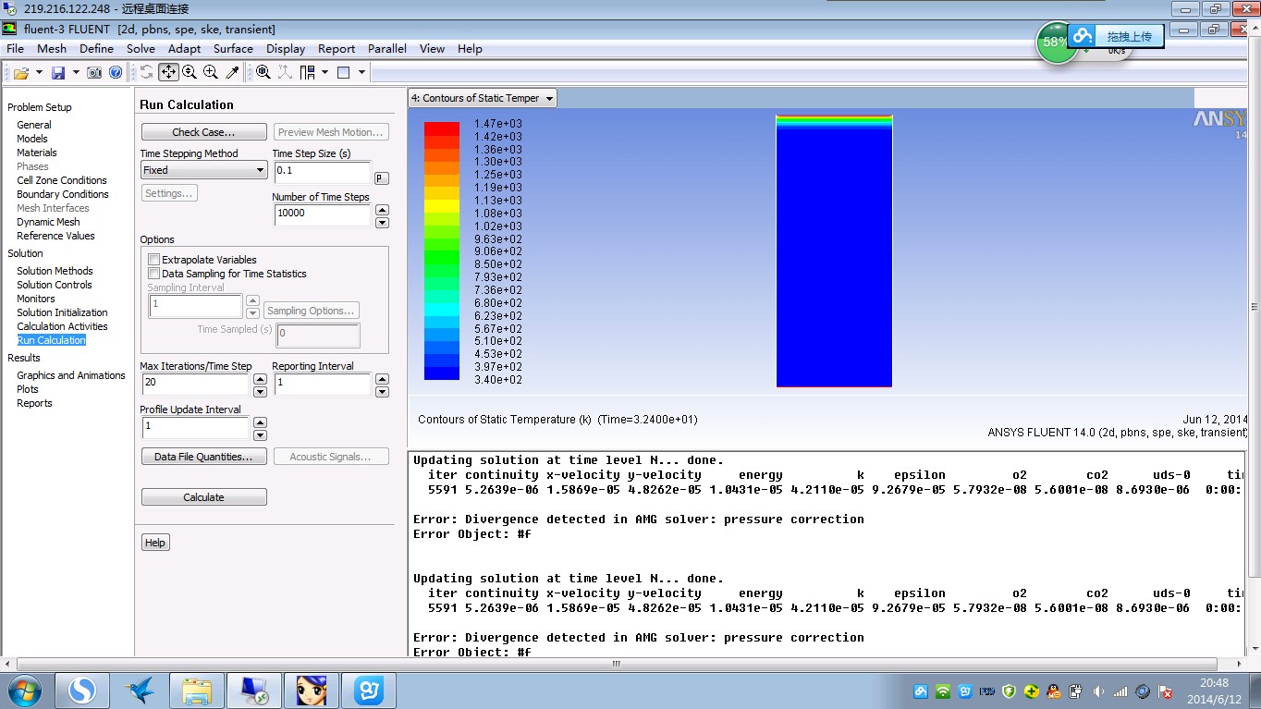The width and height of the screenshot is (1261, 709).
Task: Click into the Time Step Size field
Action: point(322,171)
